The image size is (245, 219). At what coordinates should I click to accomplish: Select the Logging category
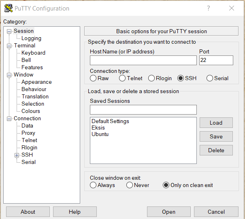(31, 38)
